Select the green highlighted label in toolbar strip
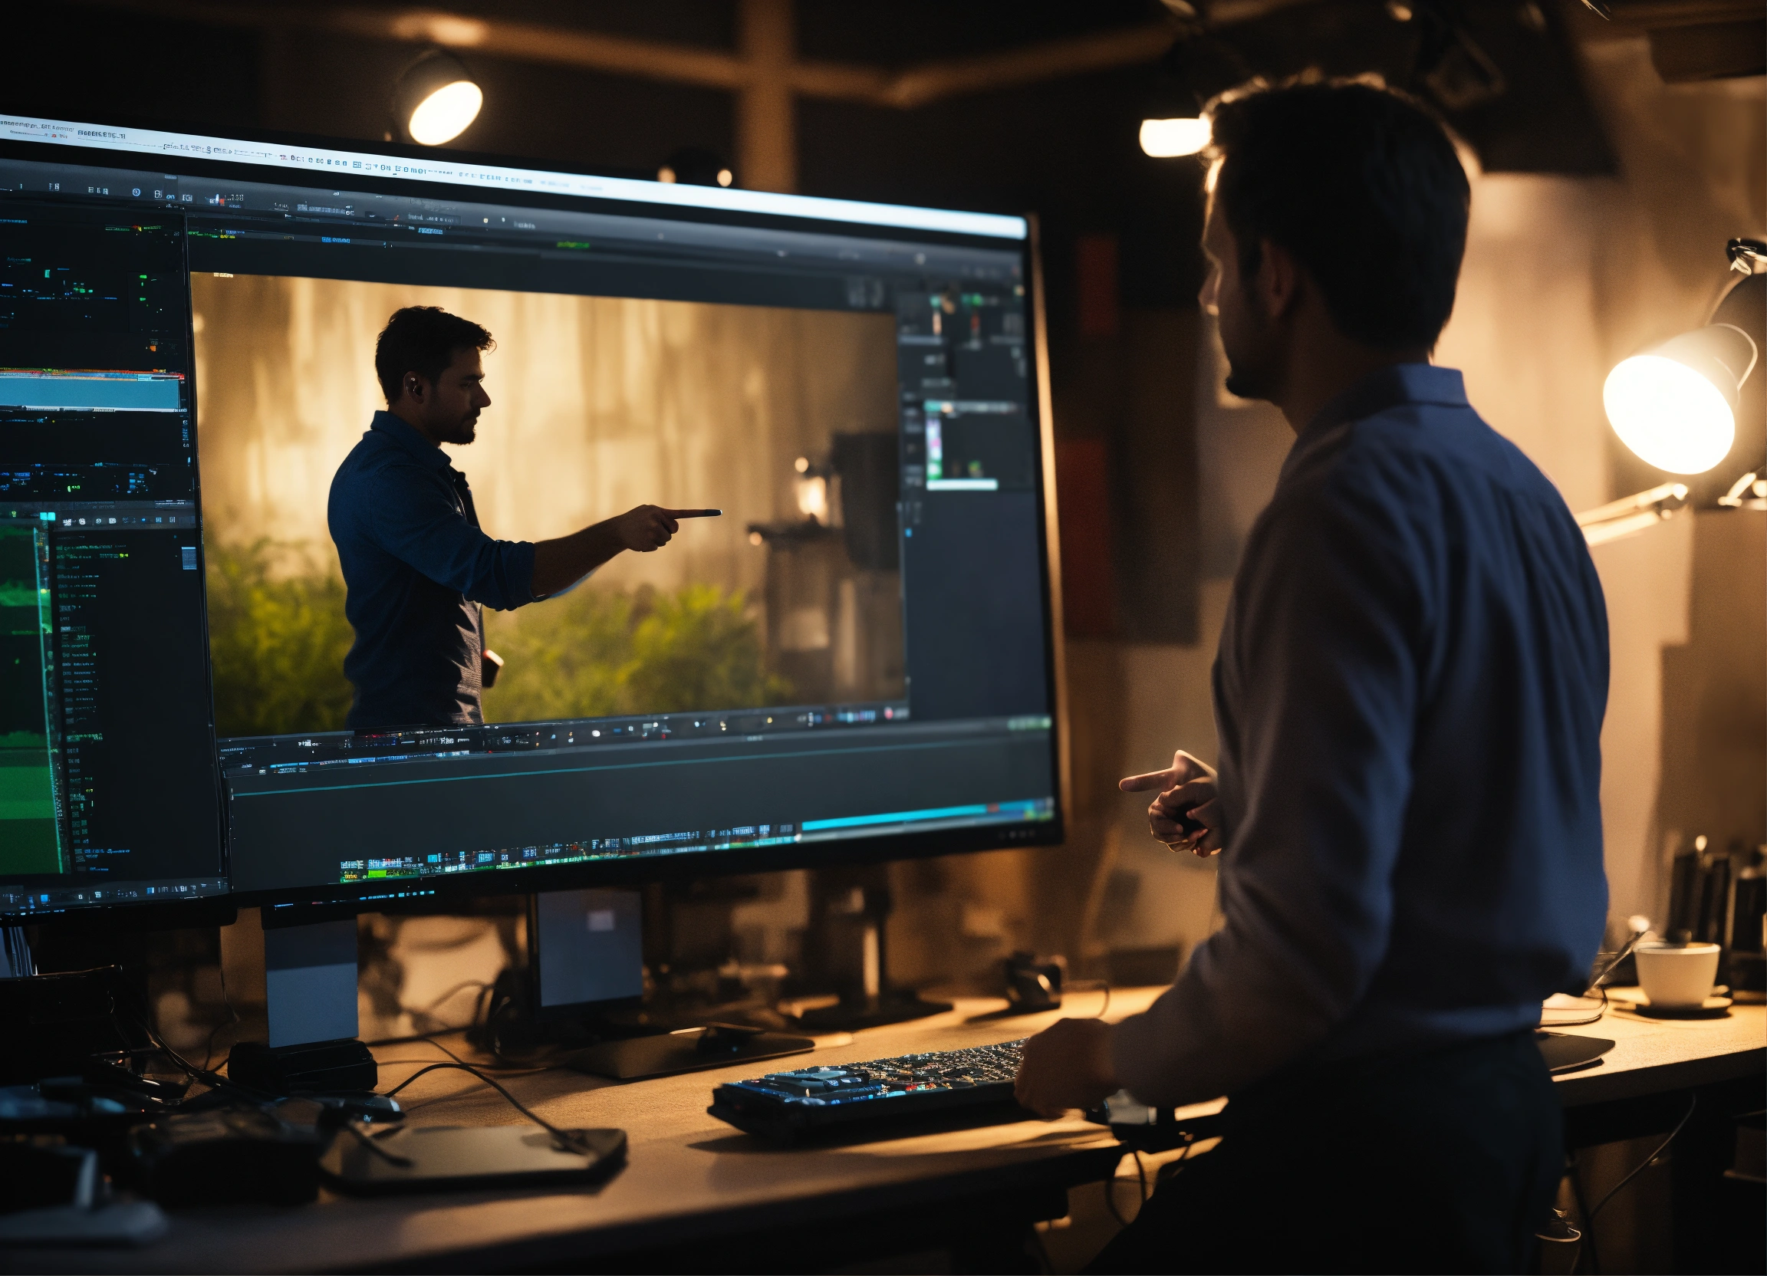The width and height of the screenshot is (1767, 1276). pos(573,245)
